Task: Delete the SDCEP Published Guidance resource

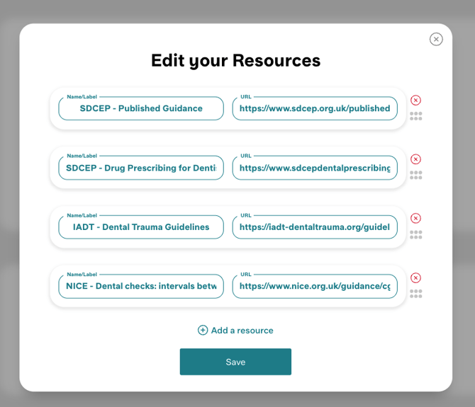Action: coord(416,101)
